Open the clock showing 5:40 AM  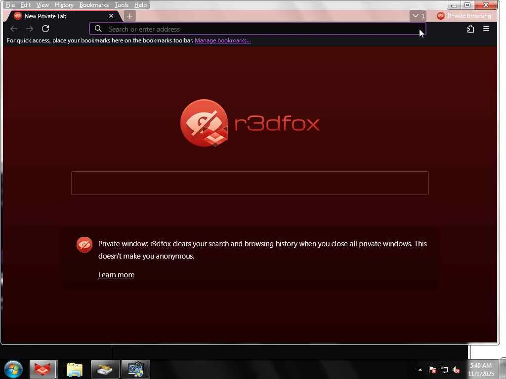pos(481,370)
